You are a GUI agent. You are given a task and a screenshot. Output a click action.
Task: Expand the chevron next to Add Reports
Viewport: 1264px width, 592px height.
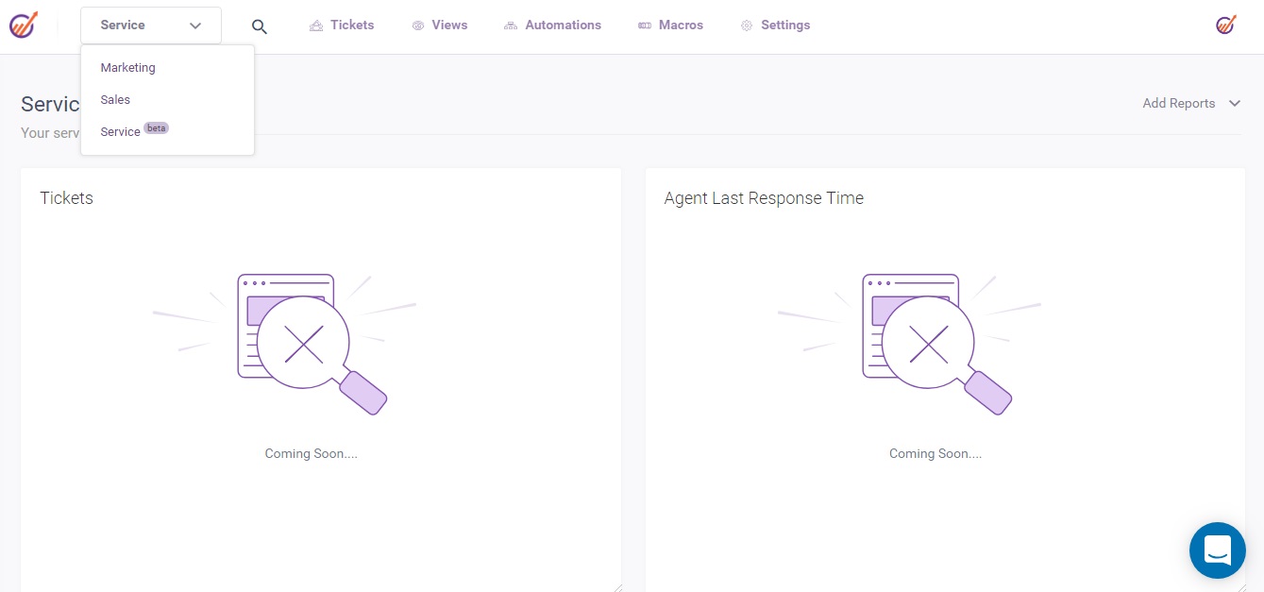coord(1235,104)
